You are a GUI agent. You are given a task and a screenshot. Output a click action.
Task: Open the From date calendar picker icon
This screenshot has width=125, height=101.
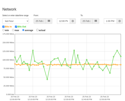pos(49,21)
